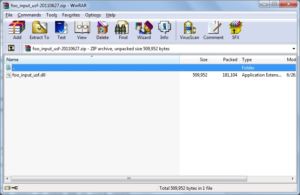Viewport: 300px width, 195px height.
Task: Show archive Info
Action: [x=164, y=30]
